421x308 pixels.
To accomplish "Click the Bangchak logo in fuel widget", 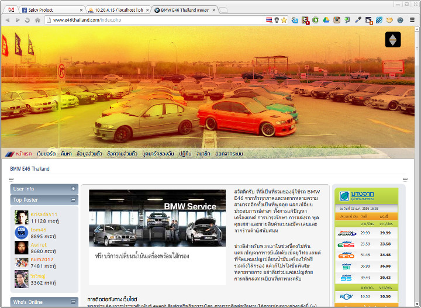I will point(357,196).
